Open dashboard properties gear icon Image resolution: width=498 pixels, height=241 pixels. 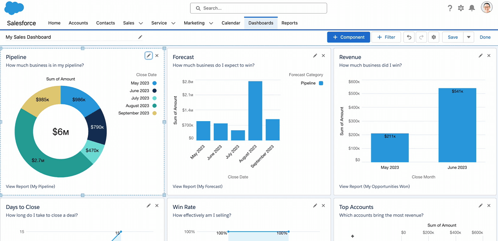pos(434,37)
